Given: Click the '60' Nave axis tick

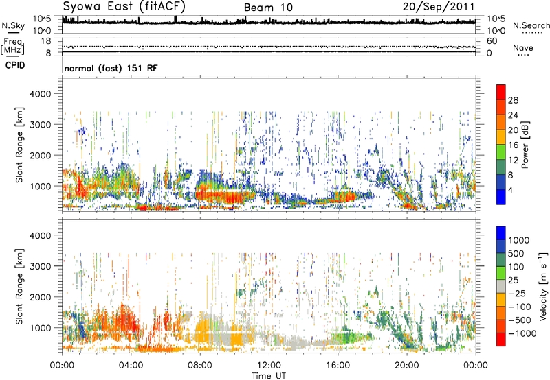Looking at the screenshot, I should click(492, 41).
